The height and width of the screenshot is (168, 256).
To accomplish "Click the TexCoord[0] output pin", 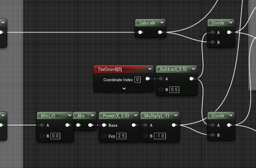I will (x=148, y=79).
